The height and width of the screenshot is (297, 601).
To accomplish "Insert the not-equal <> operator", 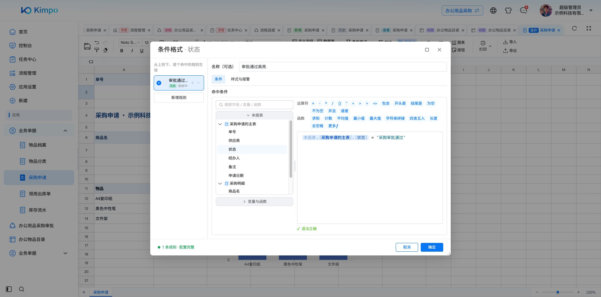I will 375,103.
